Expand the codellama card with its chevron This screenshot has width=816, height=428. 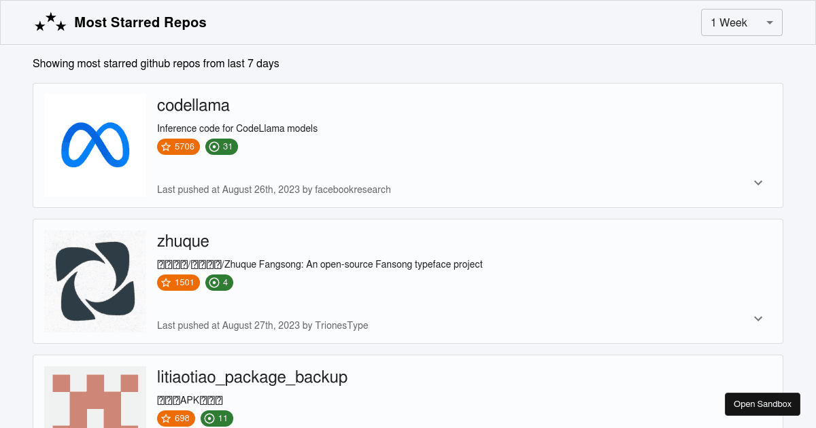click(x=758, y=183)
